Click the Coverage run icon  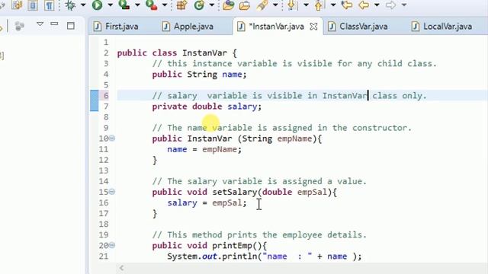[x=124, y=5]
